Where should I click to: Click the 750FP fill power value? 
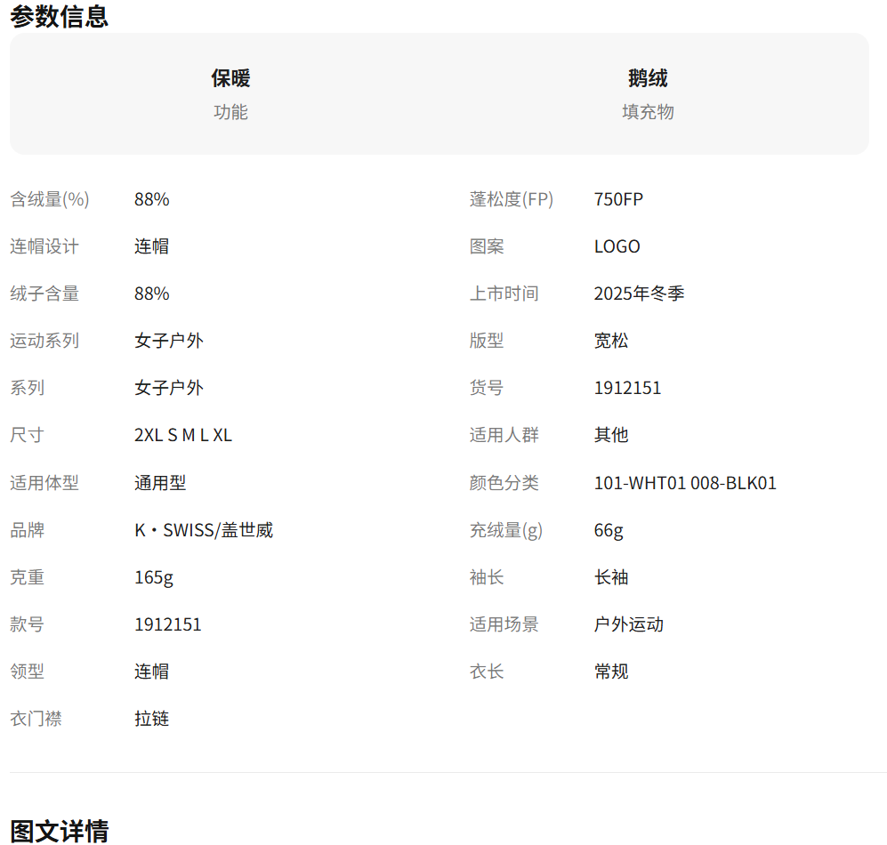618,199
